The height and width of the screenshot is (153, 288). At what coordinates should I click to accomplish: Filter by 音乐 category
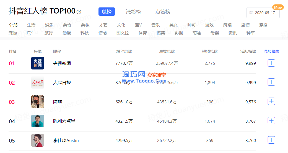(155, 25)
